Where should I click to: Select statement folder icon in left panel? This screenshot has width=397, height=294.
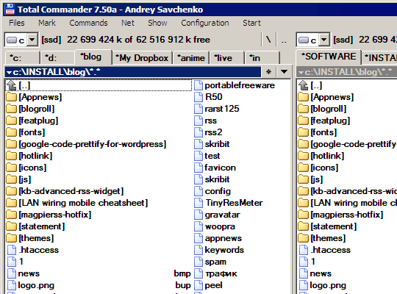[x=11, y=226]
